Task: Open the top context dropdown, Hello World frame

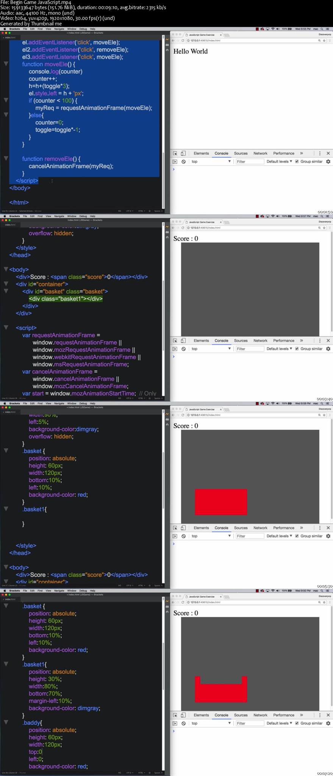Action: tap(211, 161)
